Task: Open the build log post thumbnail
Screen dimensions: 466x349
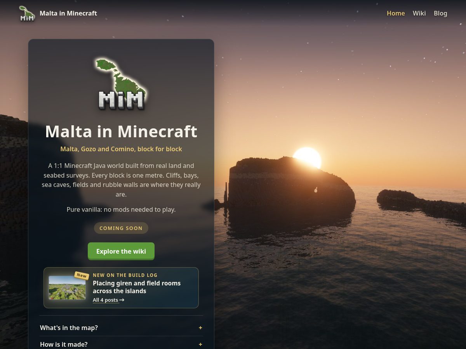Action: pos(67,288)
